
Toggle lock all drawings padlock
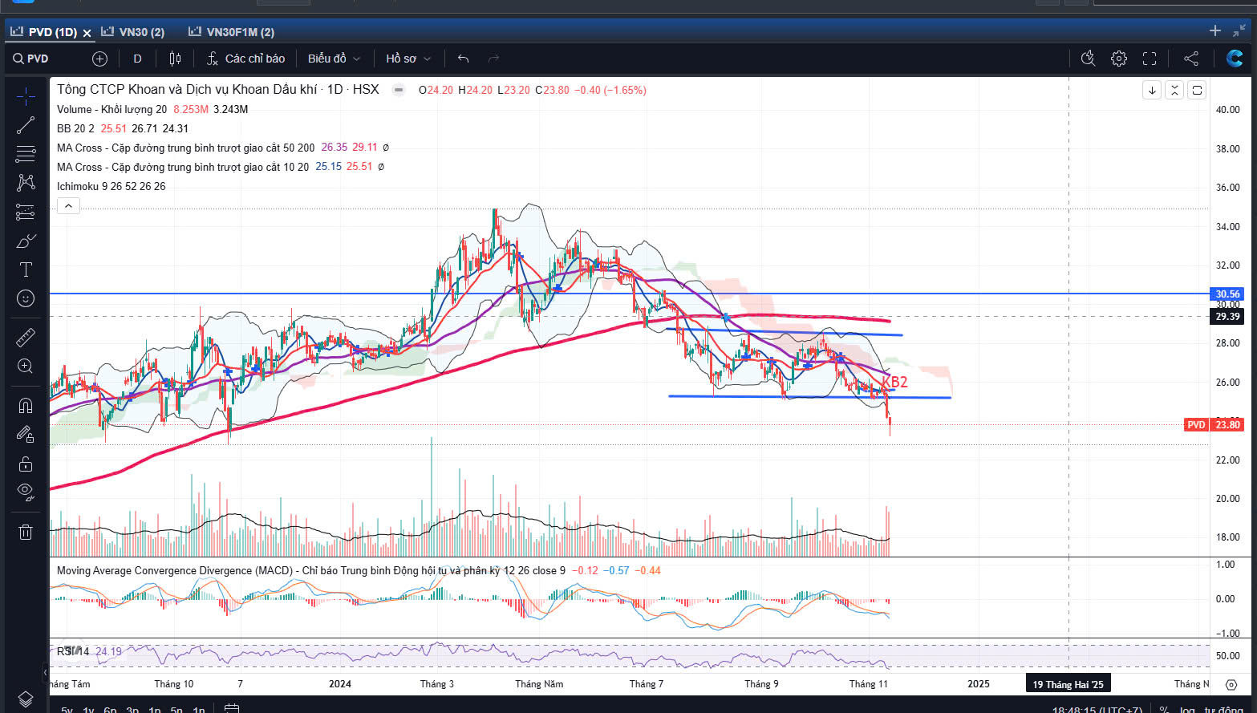coord(26,464)
